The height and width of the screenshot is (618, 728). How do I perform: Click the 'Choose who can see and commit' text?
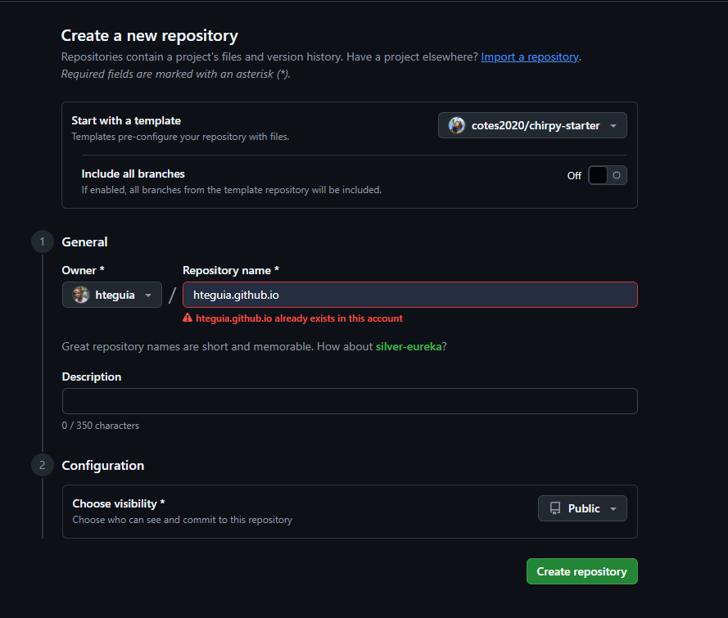[183, 520]
